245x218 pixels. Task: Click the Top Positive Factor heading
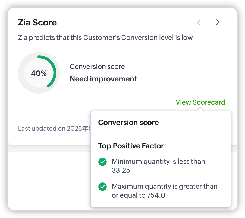click(x=131, y=146)
